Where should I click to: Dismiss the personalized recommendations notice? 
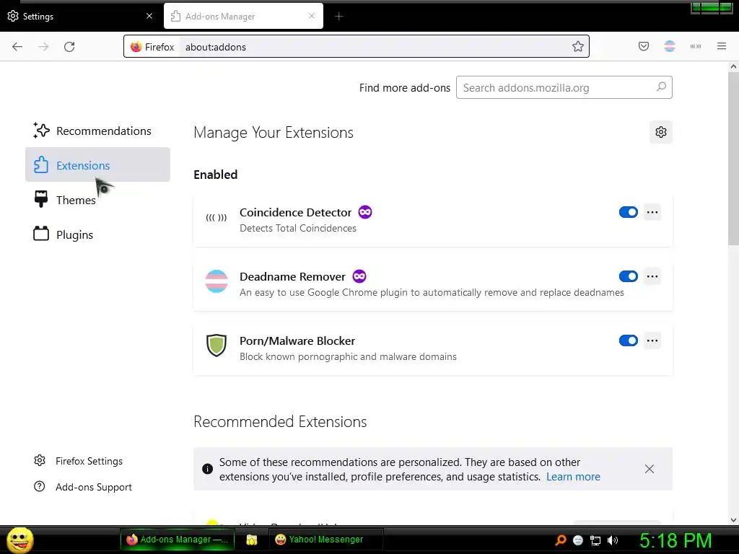click(x=650, y=469)
